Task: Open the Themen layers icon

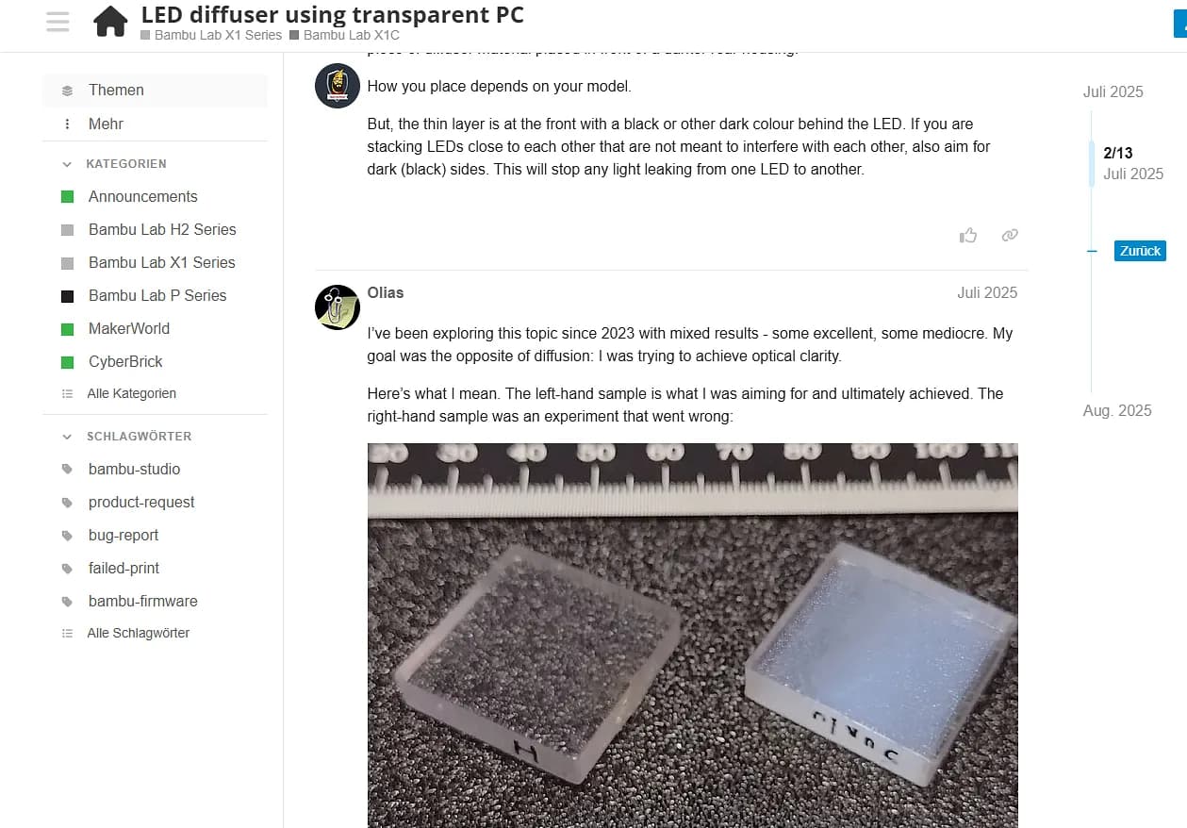Action: [67, 91]
